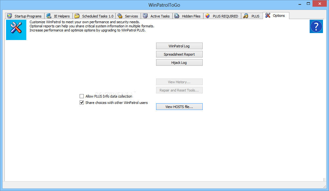Click the Active Tasks tab icon
The height and width of the screenshot is (191, 329).
tap(145, 16)
